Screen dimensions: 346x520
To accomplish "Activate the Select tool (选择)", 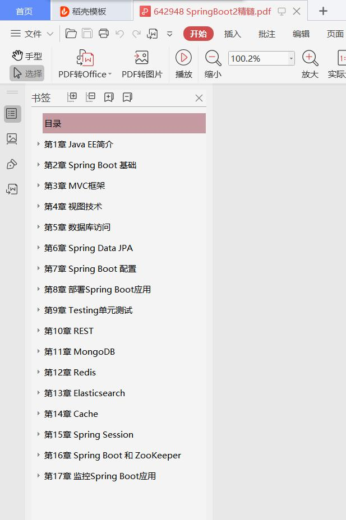I will pyautogui.click(x=27, y=73).
